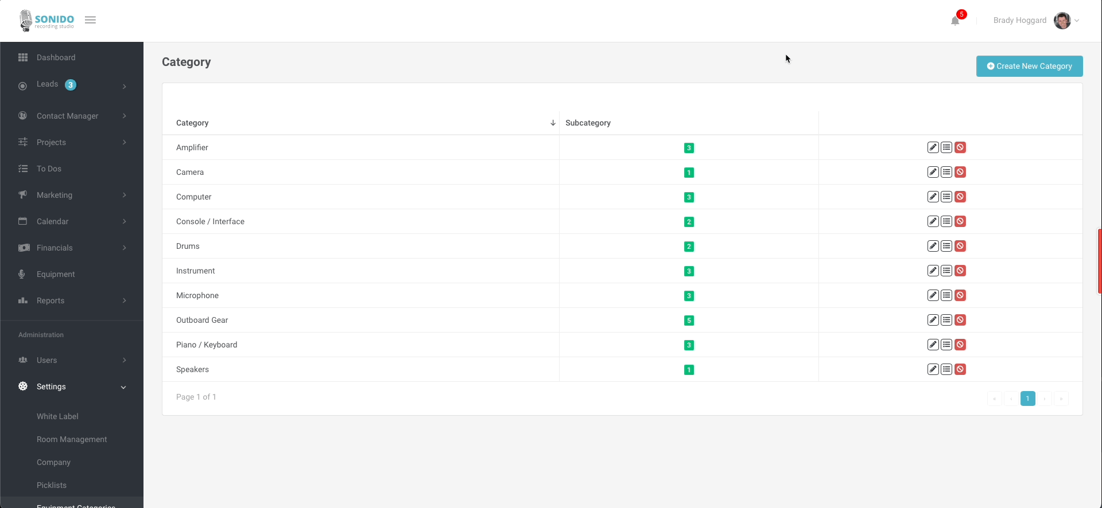Click the Create New Category button
This screenshot has height=508, width=1102.
coord(1029,66)
